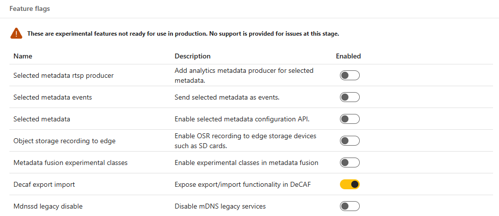This screenshot has width=499, height=216.
Task: Select Metadata fusion experimental classes name
Action: point(70,163)
